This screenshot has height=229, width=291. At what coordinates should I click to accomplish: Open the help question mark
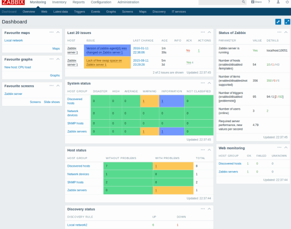[x=269, y=2]
